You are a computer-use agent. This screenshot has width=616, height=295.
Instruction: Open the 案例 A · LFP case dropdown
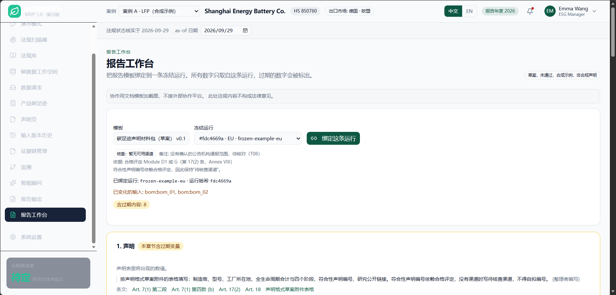point(159,11)
